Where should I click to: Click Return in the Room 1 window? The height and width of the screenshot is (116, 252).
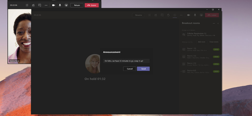coord(77,5)
